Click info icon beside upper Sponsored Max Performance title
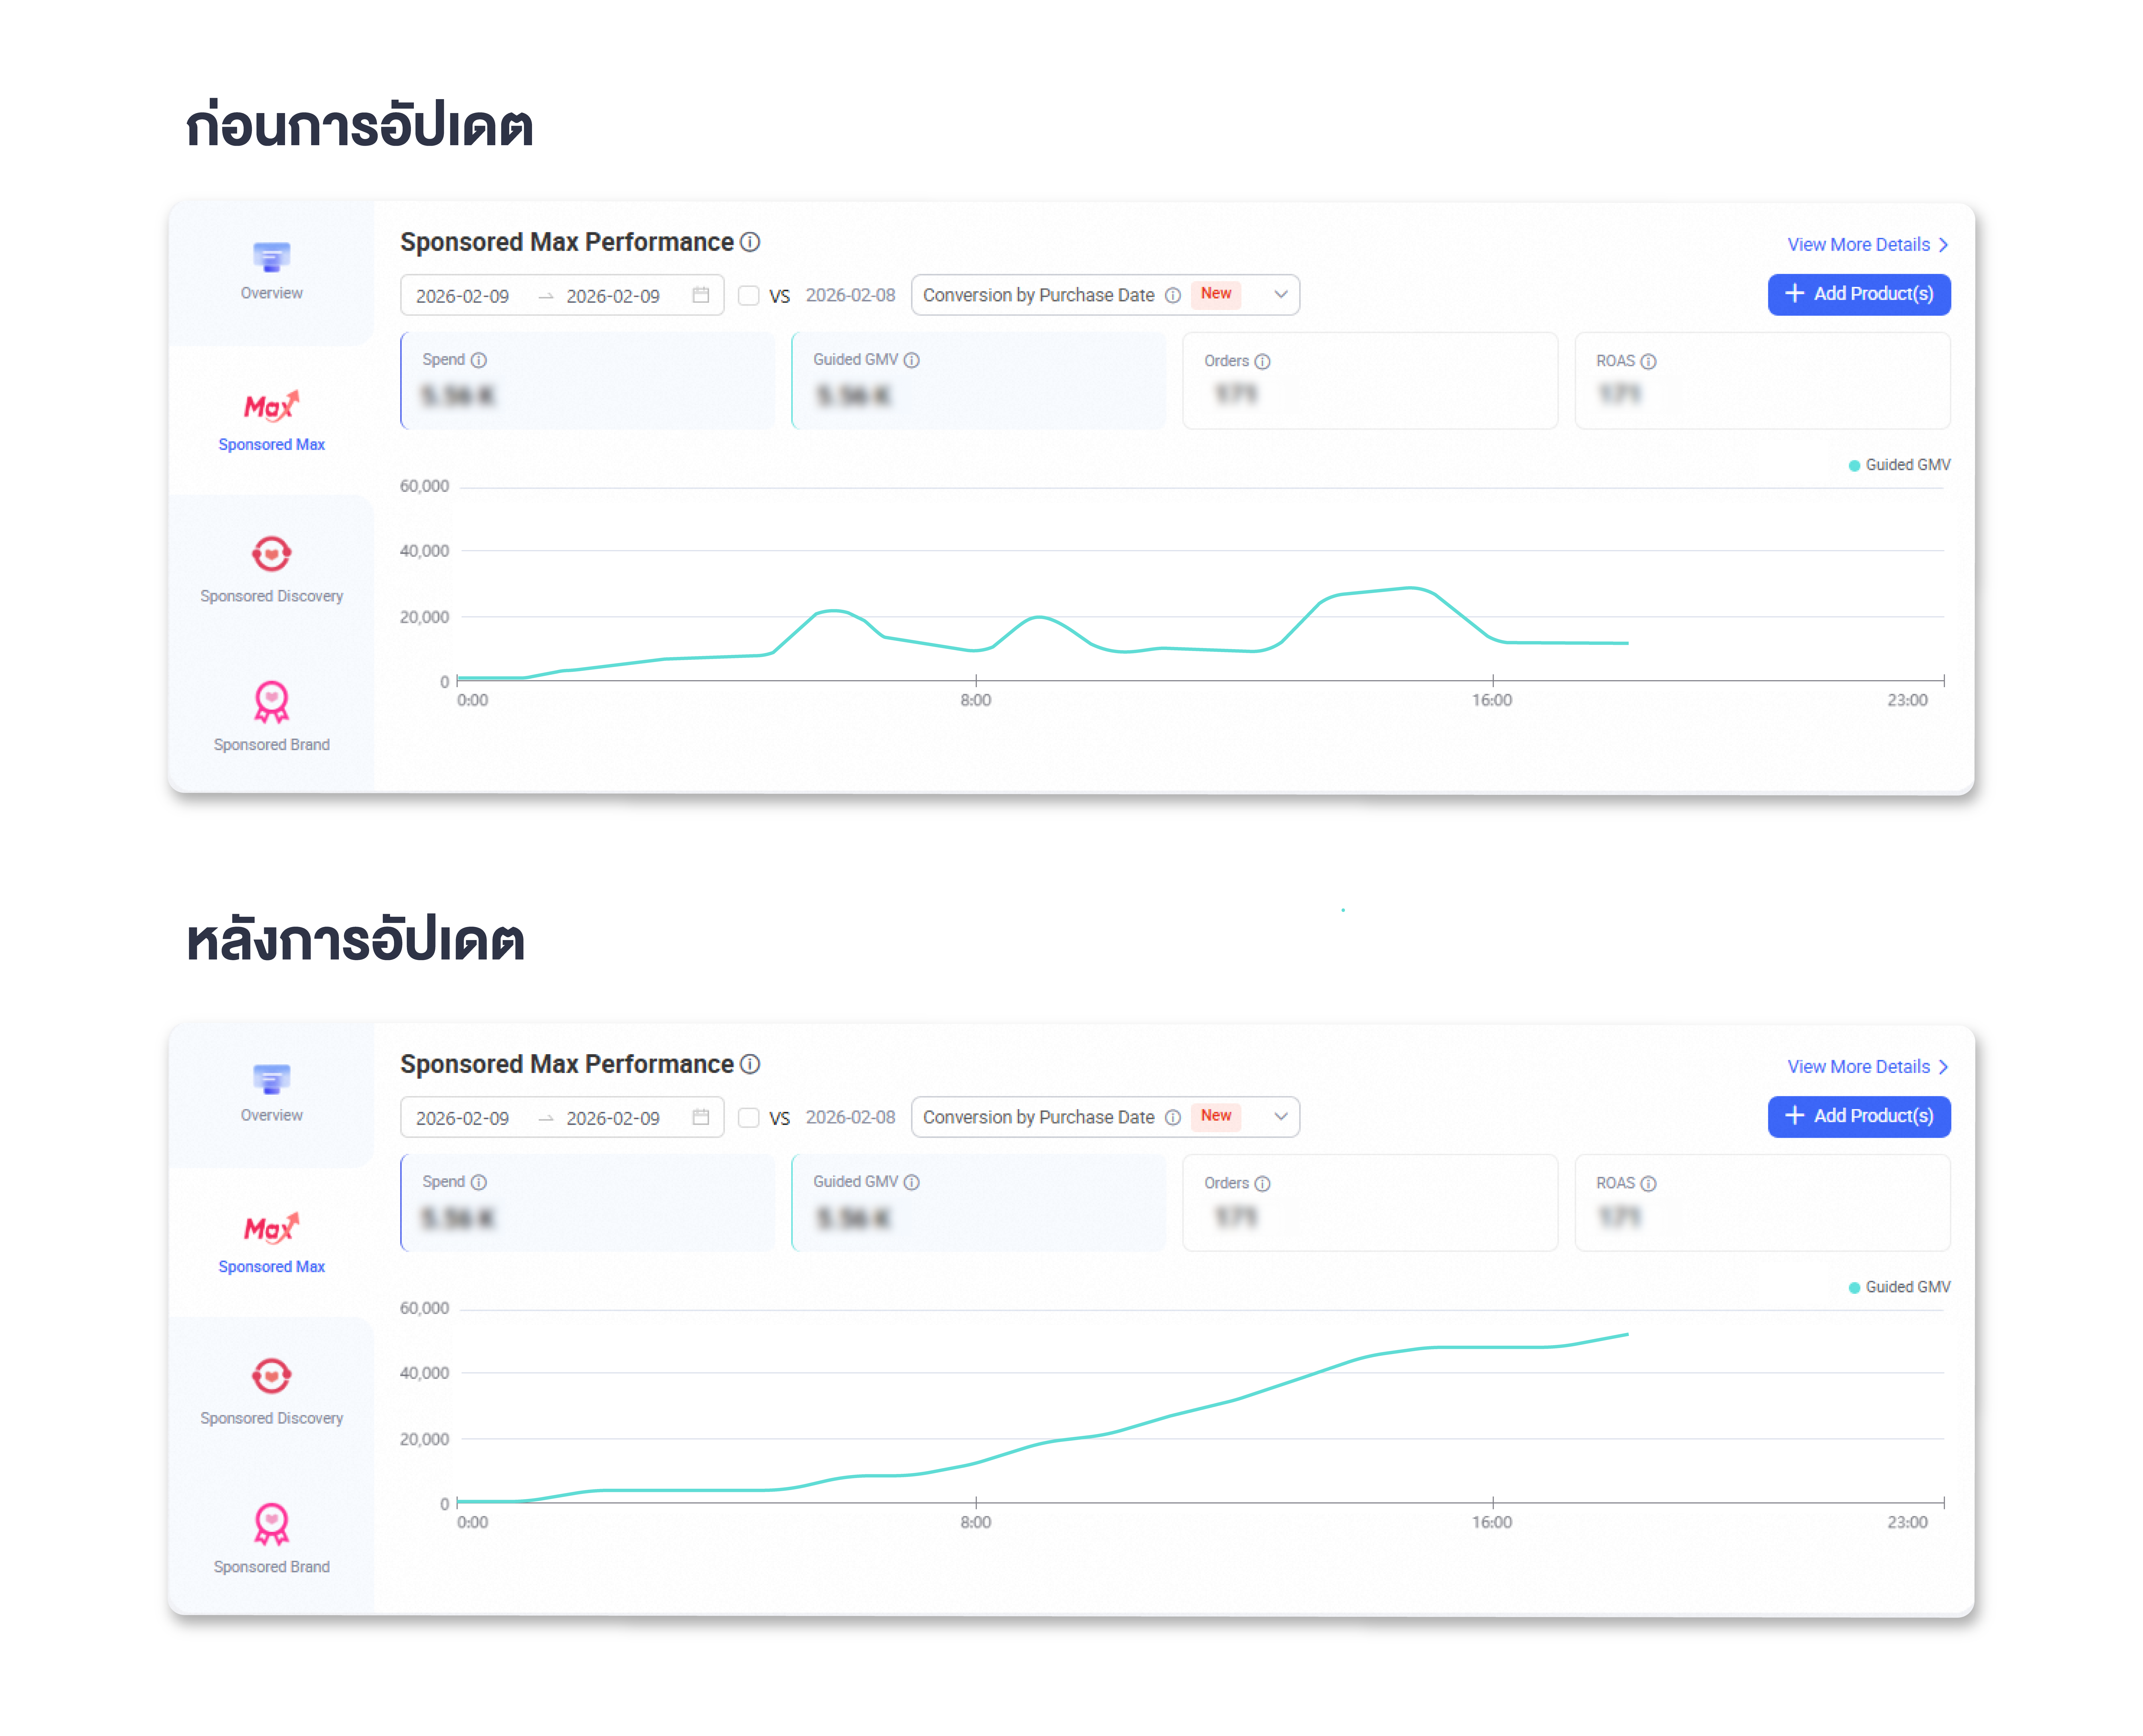Viewport: 2143px width, 1736px height. tap(750, 242)
